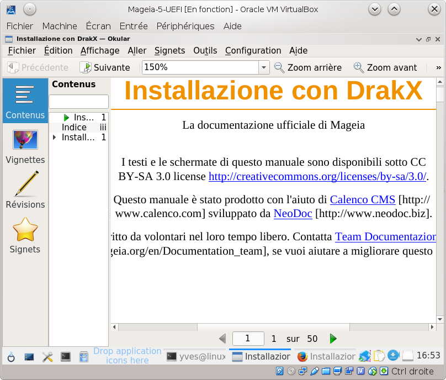Image resolution: width=446 pixels, height=380 pixels.
Task: Select the Indice entry in contents tree
Action: tap(78, 127)
